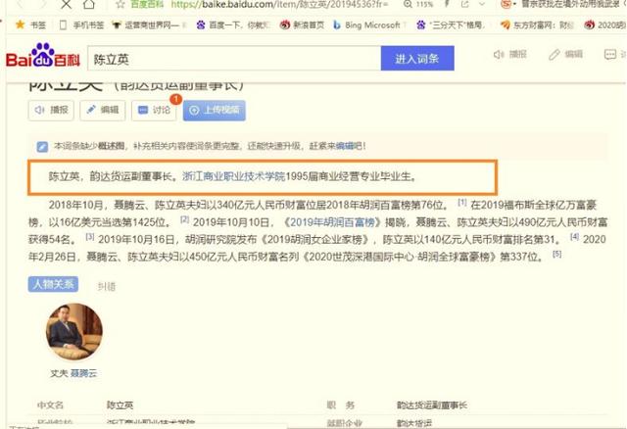Expand the address bar dropdown chevron
The width and height of the screenshot is (627, 429).
[482, 4]
